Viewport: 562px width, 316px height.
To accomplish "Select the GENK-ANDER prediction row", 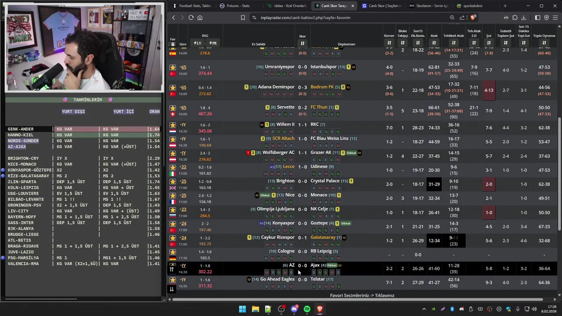I will tap(83, 129).
